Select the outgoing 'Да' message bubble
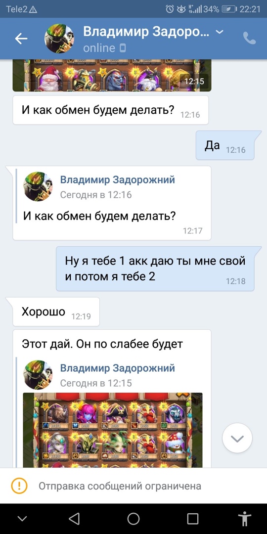The image size is (267, 534). 225,145
